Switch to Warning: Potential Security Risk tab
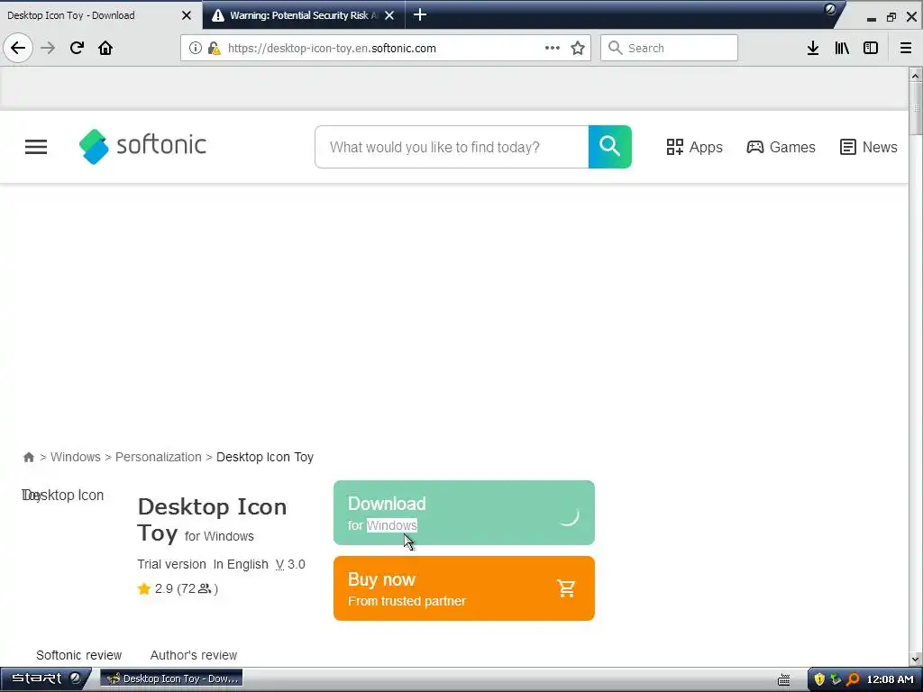 pyautogui.click(x=304, y=15)
